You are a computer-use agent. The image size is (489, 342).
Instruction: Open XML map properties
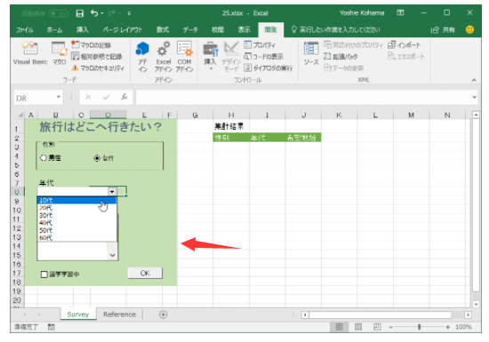pos(353,45)
